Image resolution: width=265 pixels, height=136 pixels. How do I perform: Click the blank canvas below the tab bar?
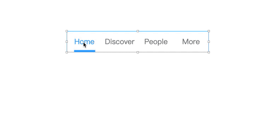pyautogui.click(x=132, y=95)
